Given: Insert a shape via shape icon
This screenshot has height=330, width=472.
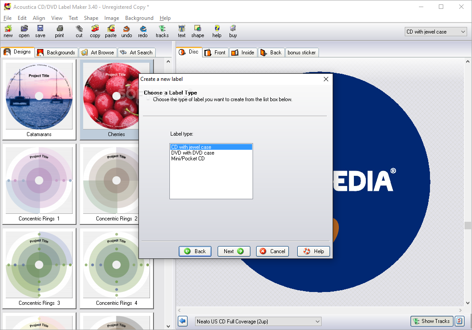Looking at the screenshot, I should pyautogui.click(x=198, y=31).
